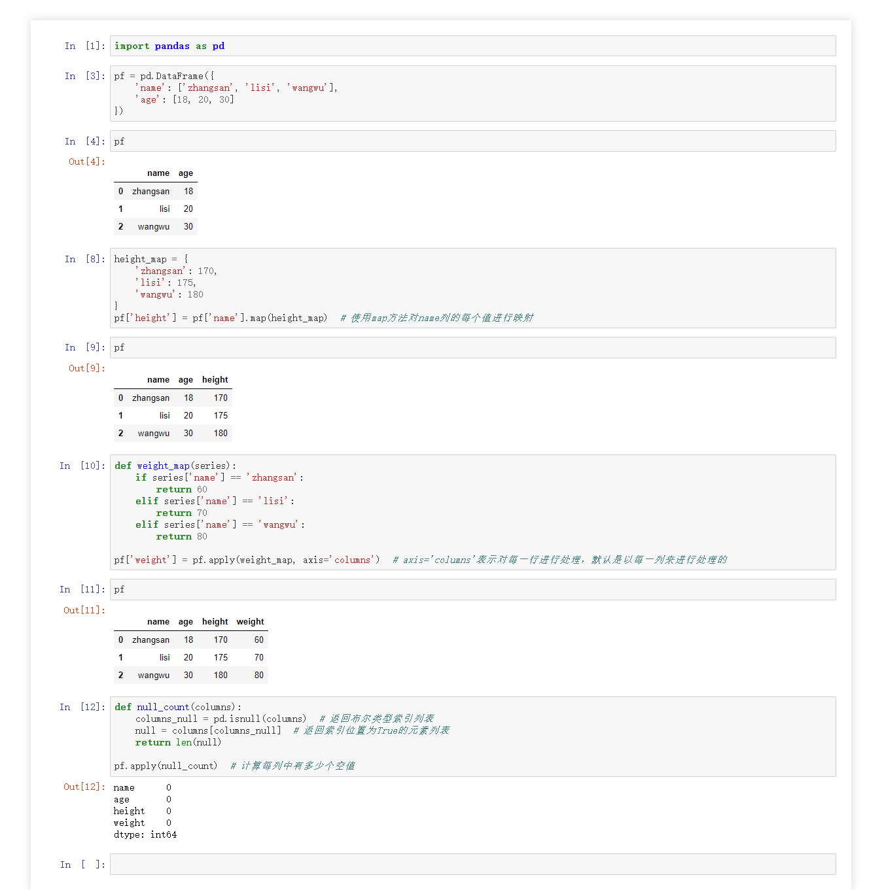Click weight value 60 in Out[11] table
Viewport: 882px width, 890px height.
(259, 640)
